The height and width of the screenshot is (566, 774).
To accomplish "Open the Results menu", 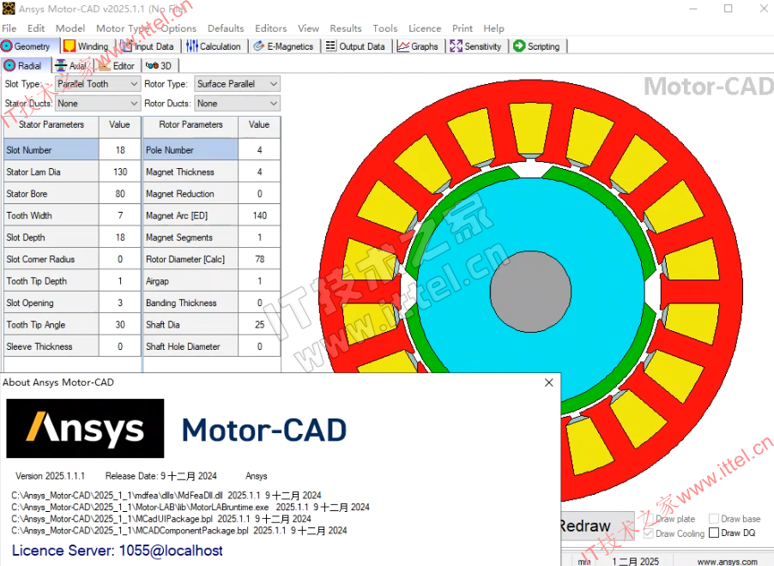I will coord(346,28).
